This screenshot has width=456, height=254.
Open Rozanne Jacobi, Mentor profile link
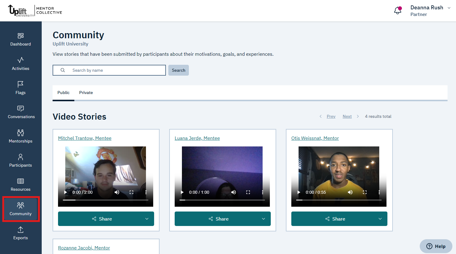tap(84, 248)
